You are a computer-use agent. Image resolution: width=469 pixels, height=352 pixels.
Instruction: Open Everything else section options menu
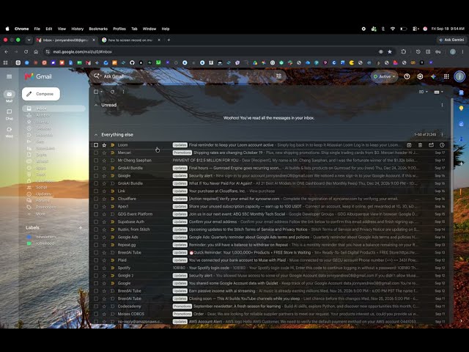point(442,135)
